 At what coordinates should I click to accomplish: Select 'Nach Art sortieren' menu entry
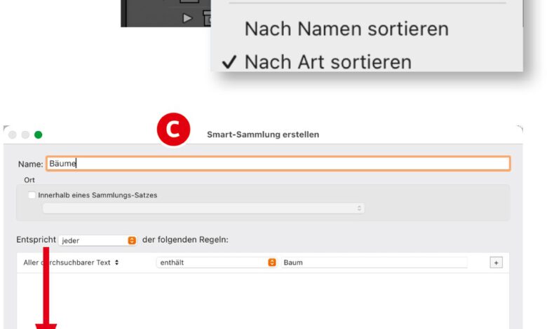click(x=328, y=62)
